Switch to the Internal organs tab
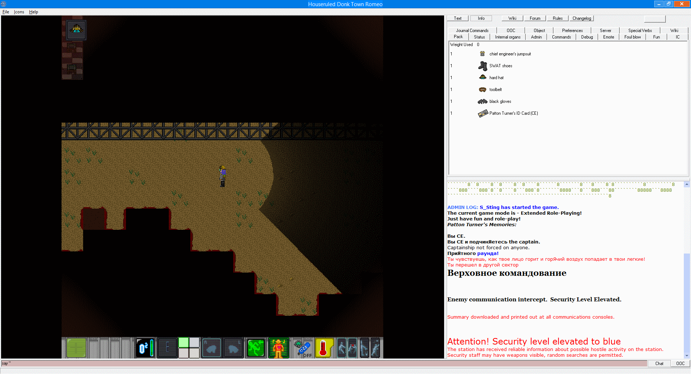 507,37
